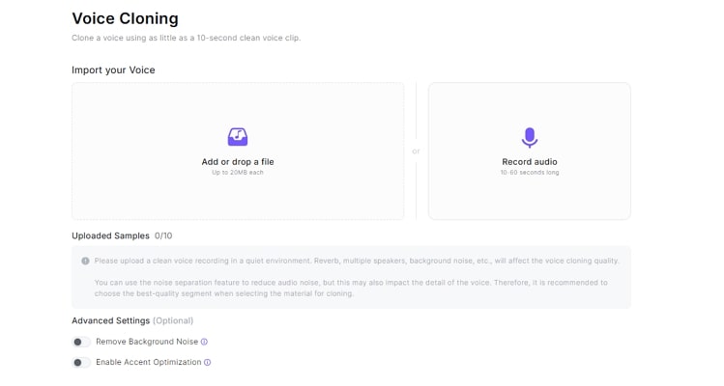Viewport: 724px width, 386px height.
Task: Click the Remove Background Noise label
Action: tap(147, 342)
